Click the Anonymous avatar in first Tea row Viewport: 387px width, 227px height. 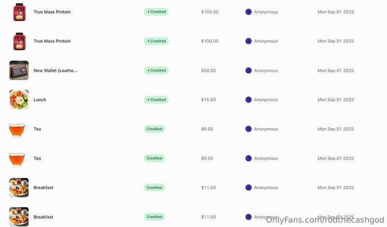click(x=249, y=129)
